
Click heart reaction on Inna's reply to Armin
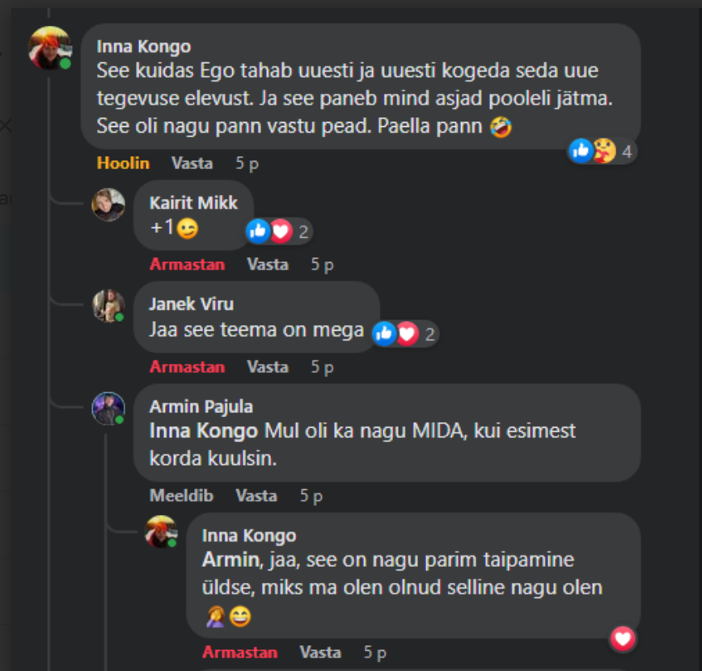point(622,639)
